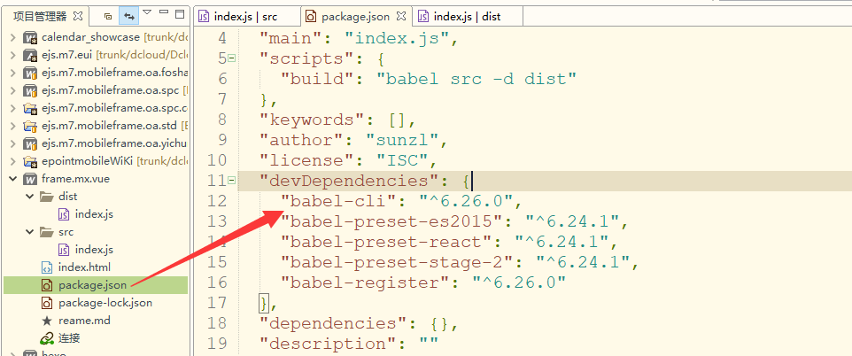Open the project manager view menu triangle
The image size is (852, 356).
click(x=146, y=13)
